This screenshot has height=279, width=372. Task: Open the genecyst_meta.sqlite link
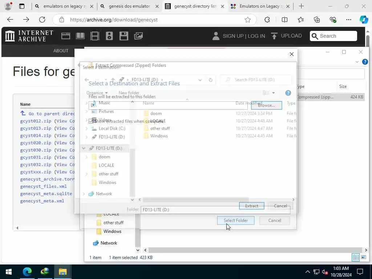click(x=46, y=194)
